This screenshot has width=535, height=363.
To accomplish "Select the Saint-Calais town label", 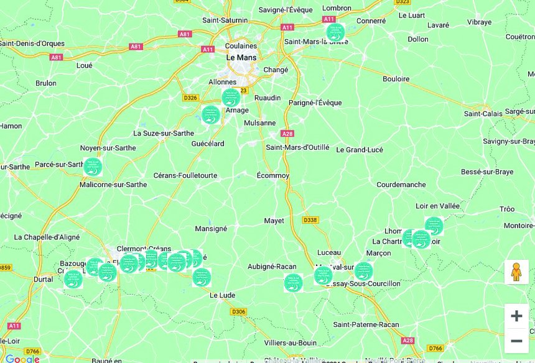I will pos(483,114).
